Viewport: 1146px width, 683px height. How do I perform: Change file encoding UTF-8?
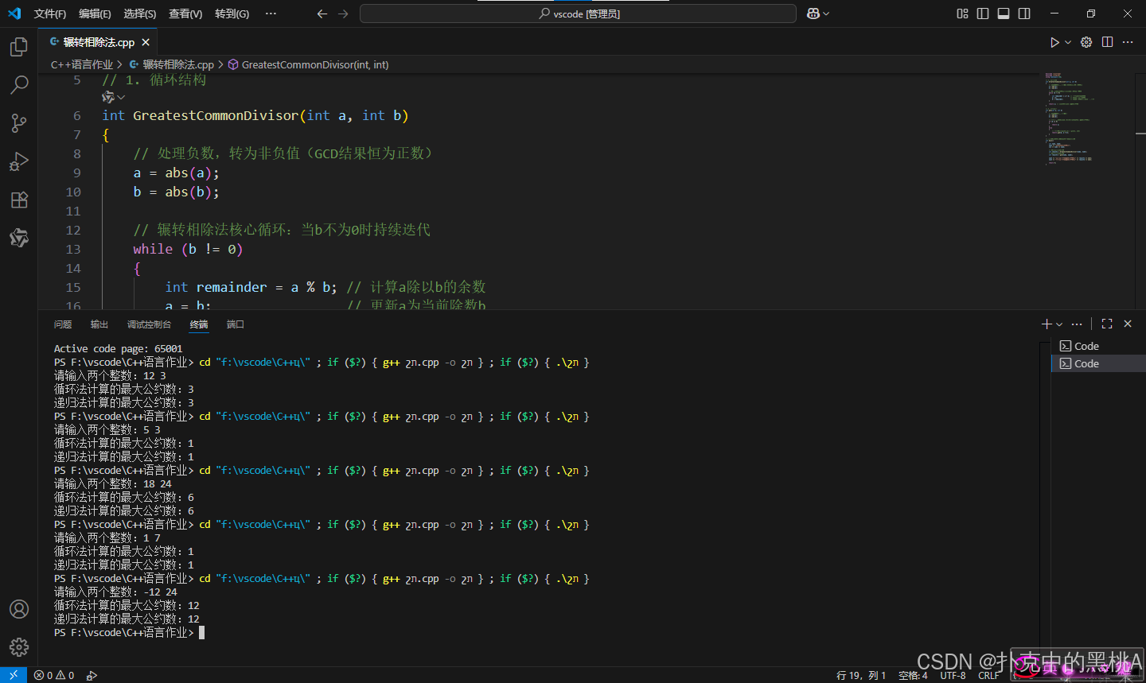tap(953, 675)
